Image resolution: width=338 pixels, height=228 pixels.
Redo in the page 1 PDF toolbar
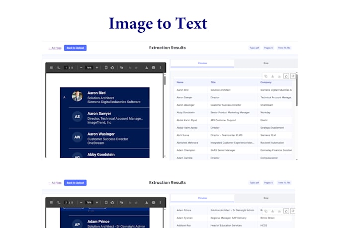136,68
